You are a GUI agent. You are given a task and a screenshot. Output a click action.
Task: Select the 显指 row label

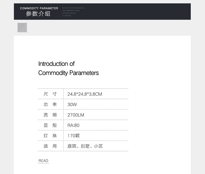click(50, 125)
